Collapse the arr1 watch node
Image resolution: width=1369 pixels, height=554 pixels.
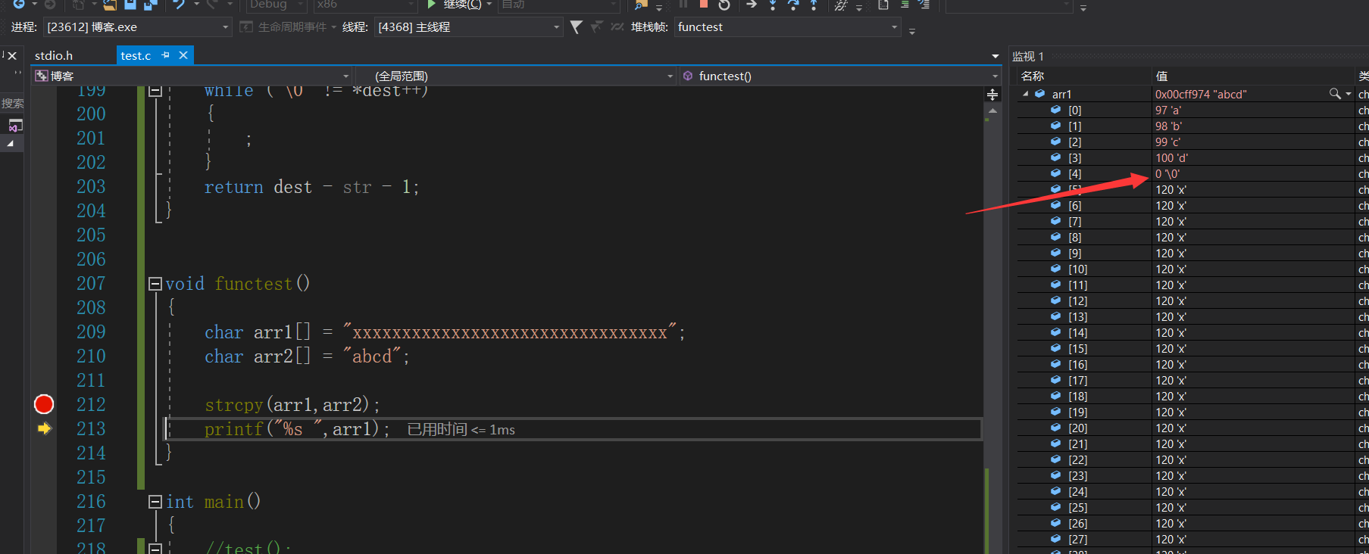pyautogui.click(x=1026, y=94)
